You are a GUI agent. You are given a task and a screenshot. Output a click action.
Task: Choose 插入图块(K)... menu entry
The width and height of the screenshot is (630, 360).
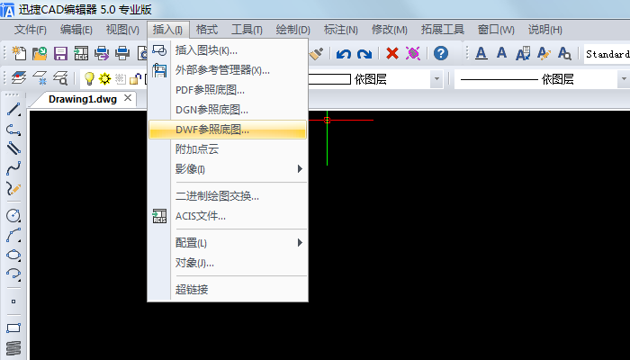[228, 50]
